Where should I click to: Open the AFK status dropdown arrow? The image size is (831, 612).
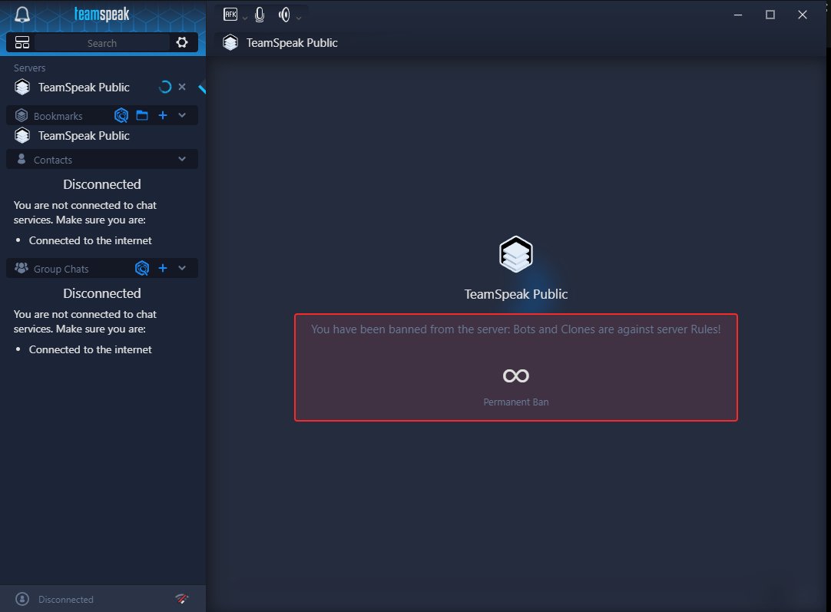(245, 18)
